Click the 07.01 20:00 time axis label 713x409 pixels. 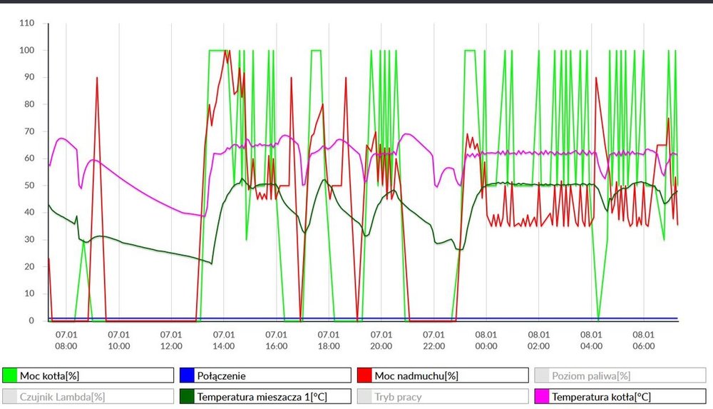(x=381, y=340)
